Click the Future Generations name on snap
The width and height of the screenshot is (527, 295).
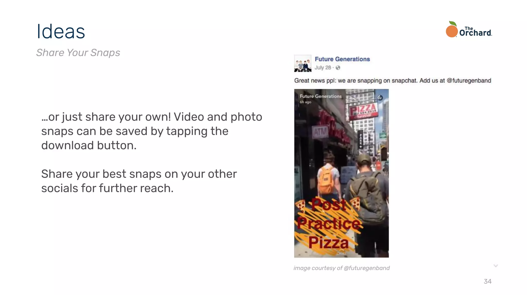pos(321,96)
